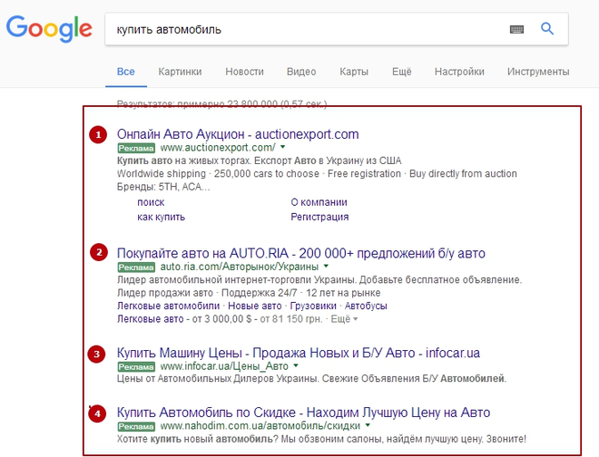Screen dimensions: 599x457
Task: Open the Онлайн Авто Аукцион result link
Action: pyautogui.click(x=238, y=134)
